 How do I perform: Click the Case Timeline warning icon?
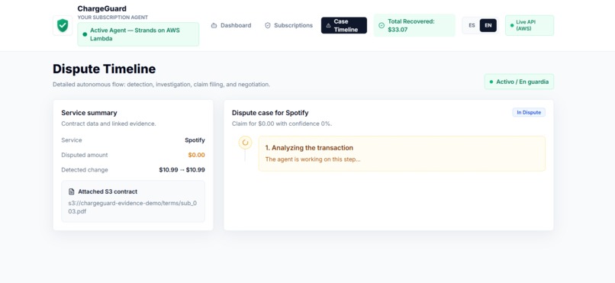(328, 25)
